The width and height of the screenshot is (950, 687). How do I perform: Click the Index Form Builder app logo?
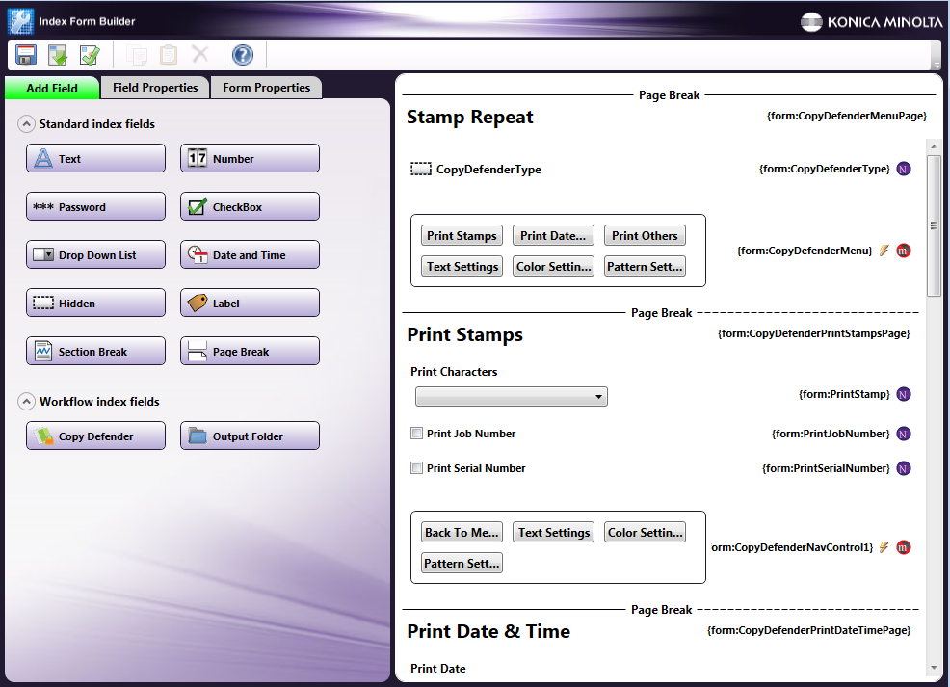20,21
